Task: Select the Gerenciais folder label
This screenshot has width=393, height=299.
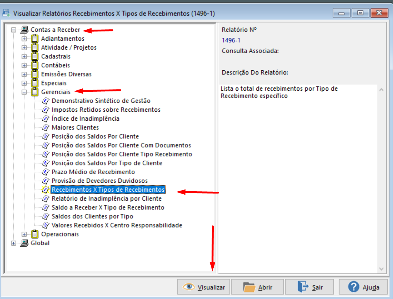Action: 56,92
